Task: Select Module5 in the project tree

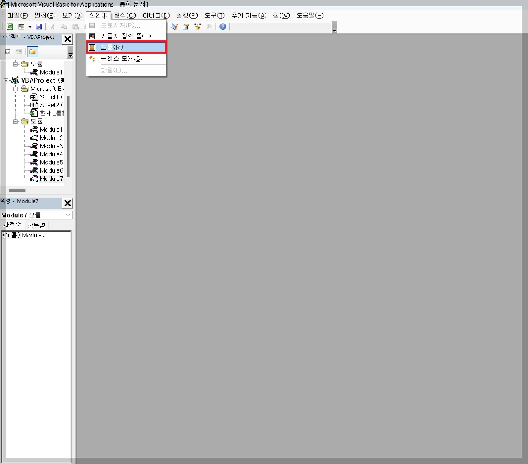Action: [47, 162]
